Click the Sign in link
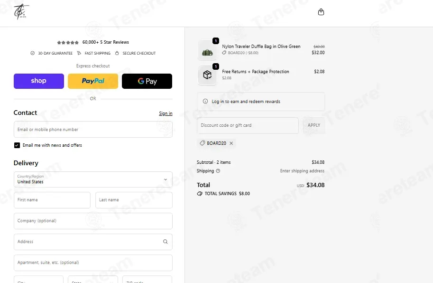433x283 pixels. coord(166,113)
